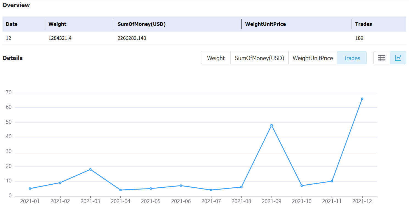Click the 30 y-axis label
Viewport: 409px width, 208px height.
tap(9, 151)
